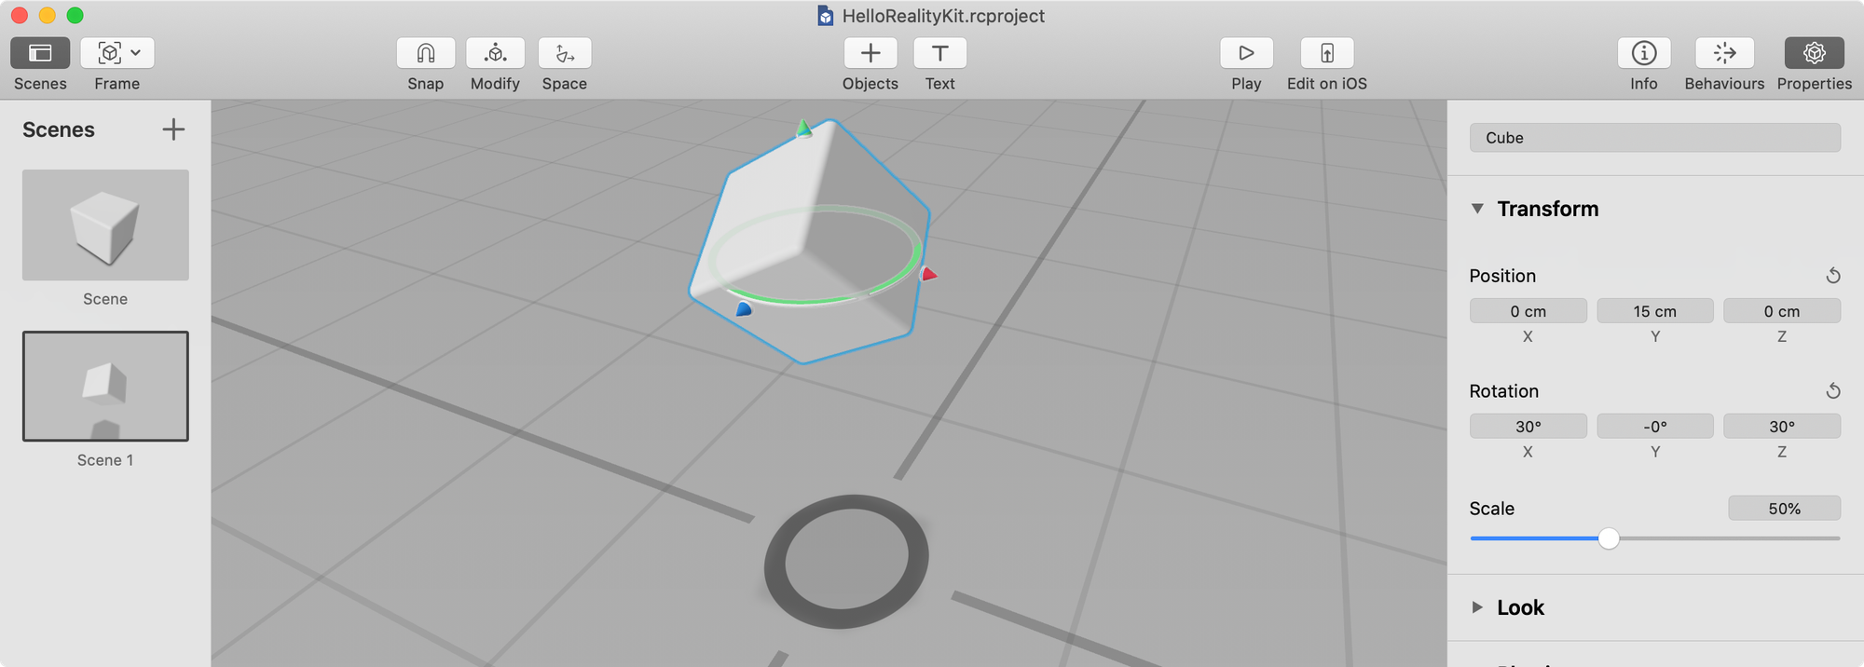Add a new object with Objects button
1864x667 pixels.
click(x=870, y=53)
